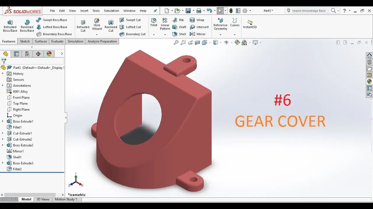Image resolution: width=373 pixels, height=209 pixels.
Task: Select the 6061 Alloy material item
Action: pos(17,91)
